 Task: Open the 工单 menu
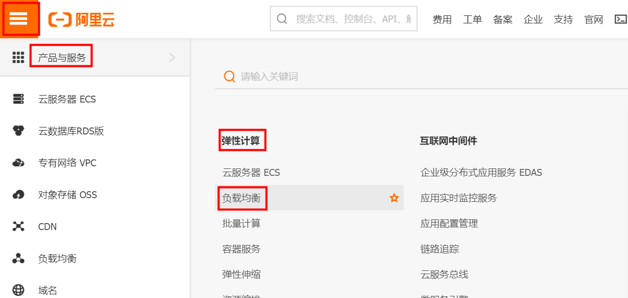(x=473, y=19)
